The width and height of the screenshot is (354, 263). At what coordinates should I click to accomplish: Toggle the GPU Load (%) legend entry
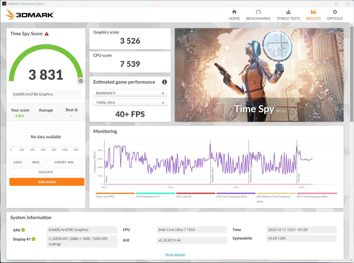[x=196, y=195]
